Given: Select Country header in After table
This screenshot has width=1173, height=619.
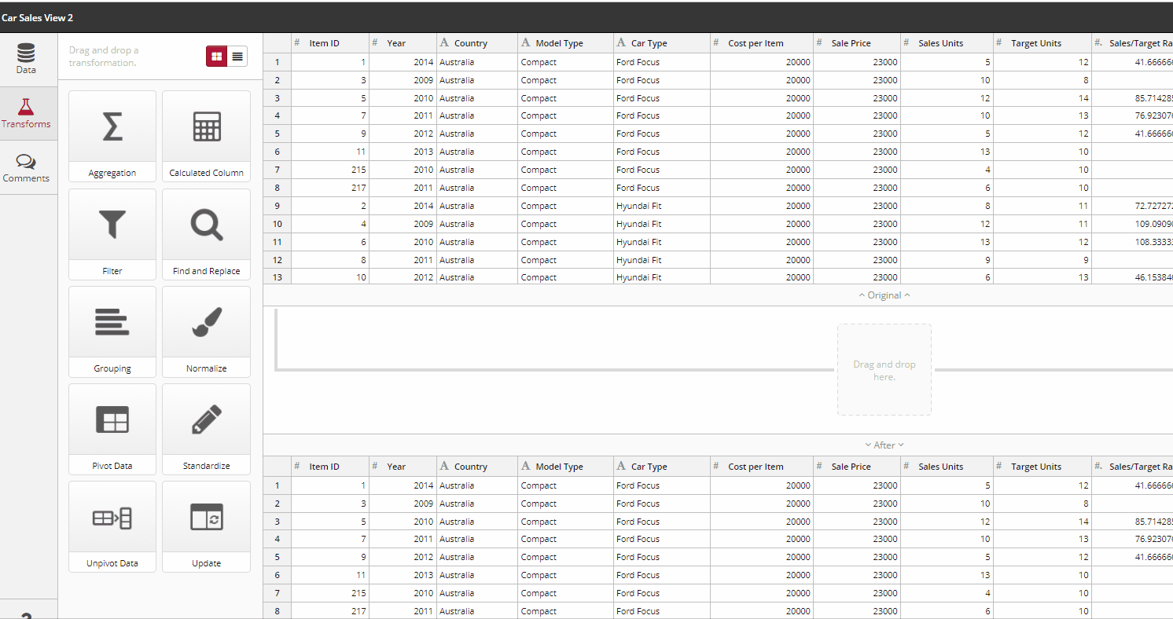Looking at the screenshot, I should coord(477,467).
